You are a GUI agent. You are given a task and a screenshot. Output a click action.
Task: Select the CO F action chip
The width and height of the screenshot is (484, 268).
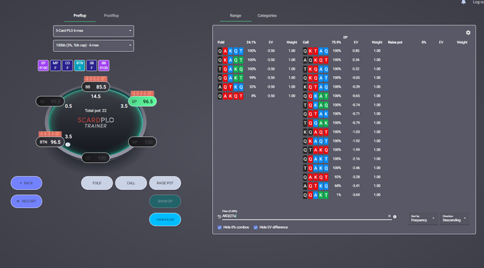[67, 66]
